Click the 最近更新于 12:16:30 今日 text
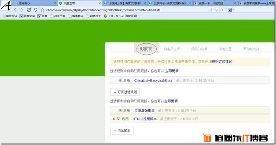276x145 pixels. pos(195,80)
